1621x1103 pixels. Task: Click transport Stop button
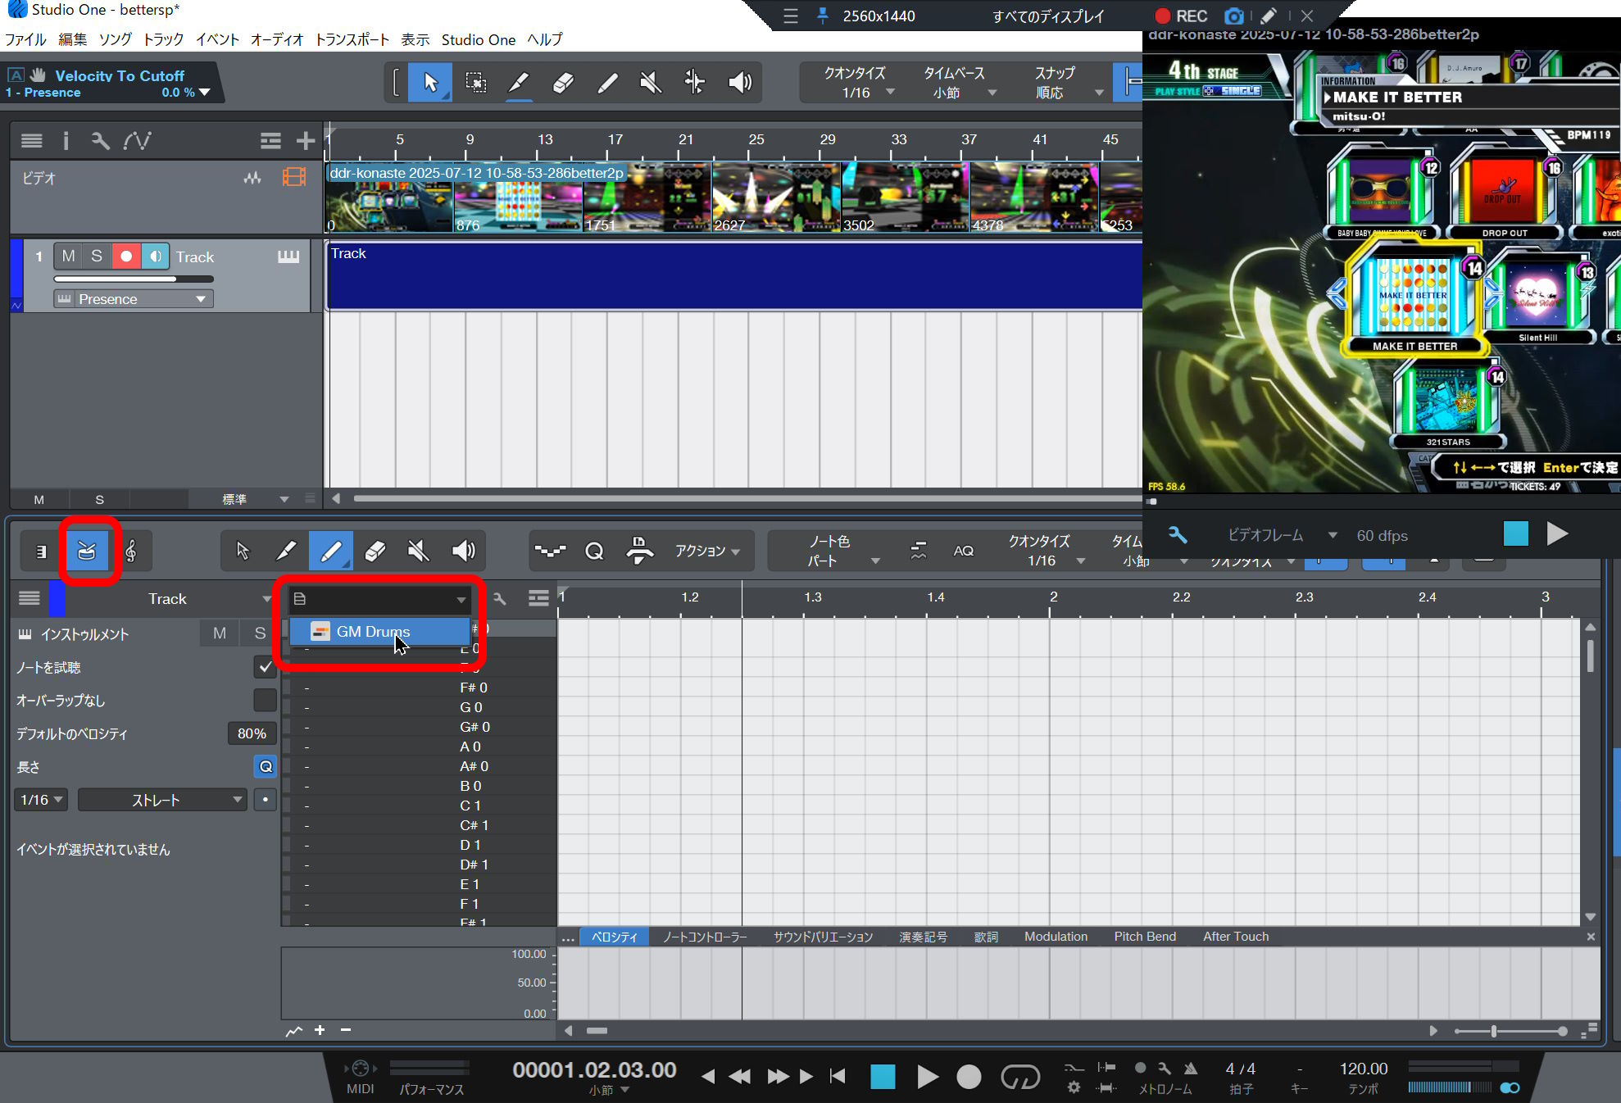point(883,1076)
